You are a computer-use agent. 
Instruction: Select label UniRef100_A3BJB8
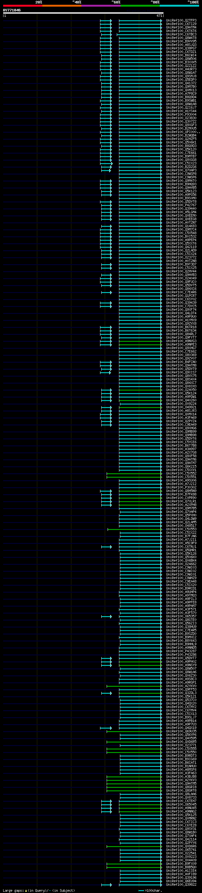(181, 776)
